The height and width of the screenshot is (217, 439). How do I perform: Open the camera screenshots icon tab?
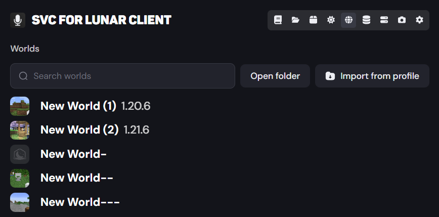[402, 20]
